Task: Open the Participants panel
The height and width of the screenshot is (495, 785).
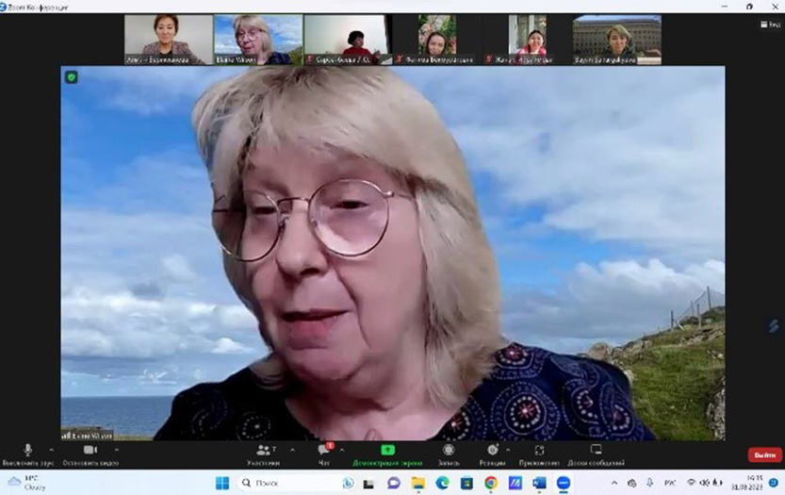Action: coord(264,451)
